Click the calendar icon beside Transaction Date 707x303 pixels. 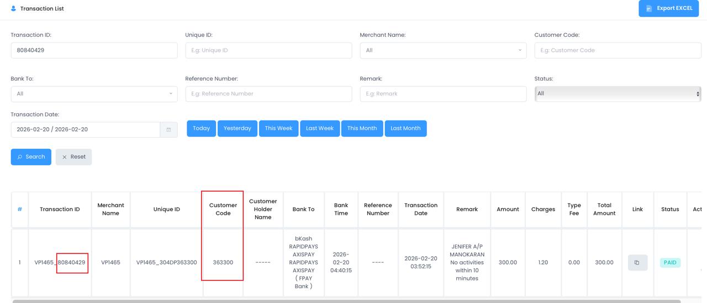(x=168, y=129)
